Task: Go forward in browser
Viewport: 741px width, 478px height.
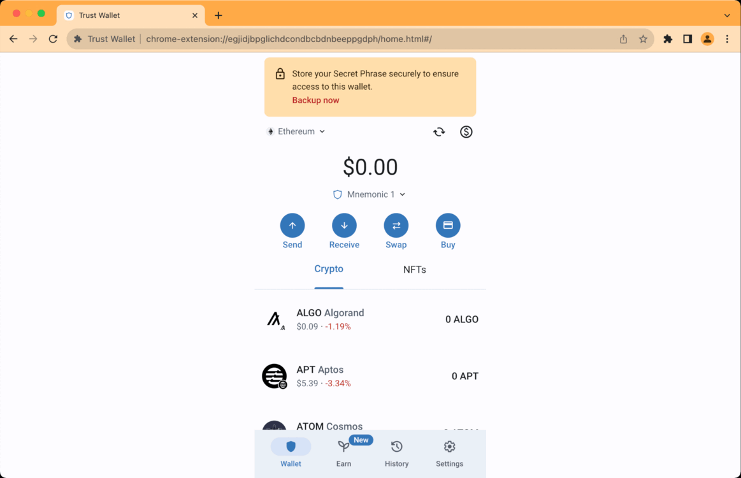Action: pyautogui.click(x=33, y=39)
